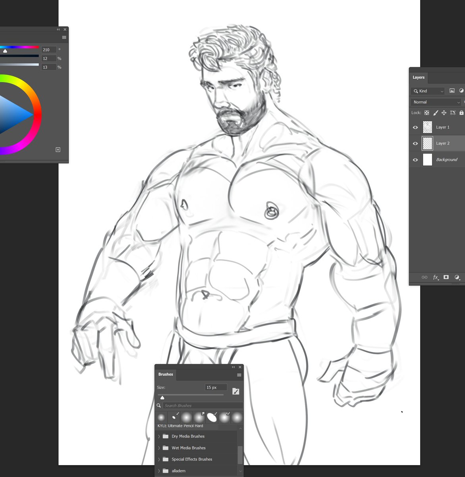465x477 pixels.
Task: Click the lock all padlock icon
Action: (x=461, y=113)
